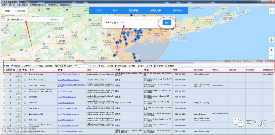Open the 系统(Y) menu

4,5
